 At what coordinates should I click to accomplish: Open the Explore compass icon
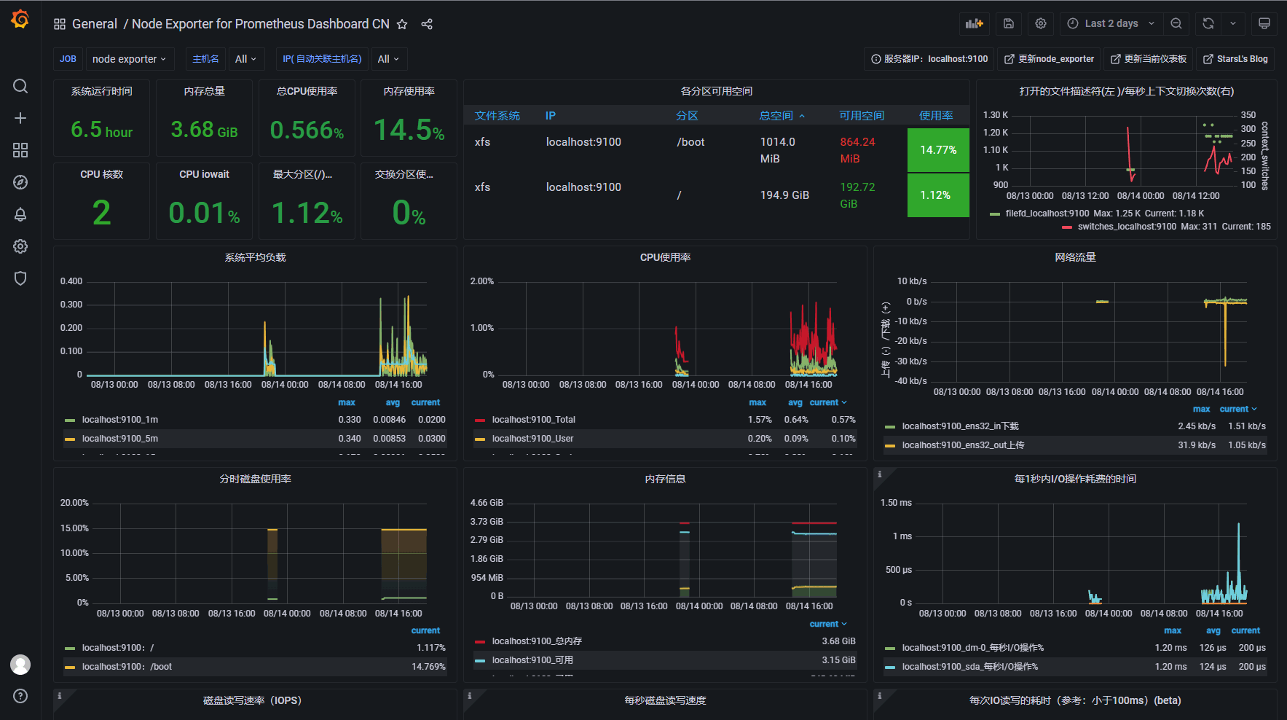pyautogui.click(x=20, y=182)
